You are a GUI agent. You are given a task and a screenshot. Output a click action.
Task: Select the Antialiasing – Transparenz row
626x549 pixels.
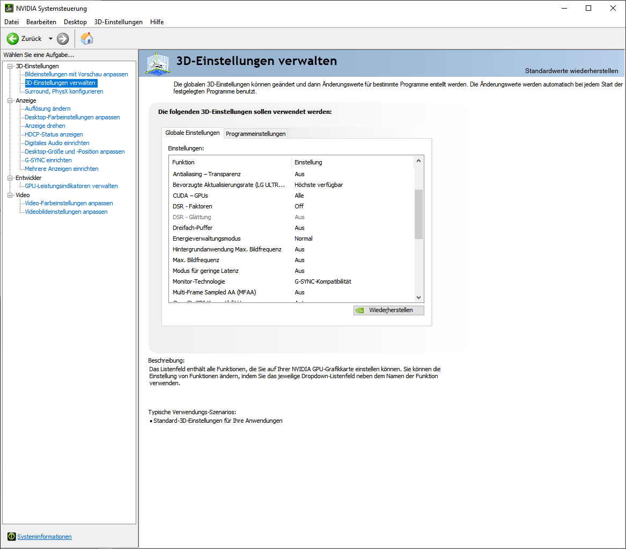click(292, 175)
